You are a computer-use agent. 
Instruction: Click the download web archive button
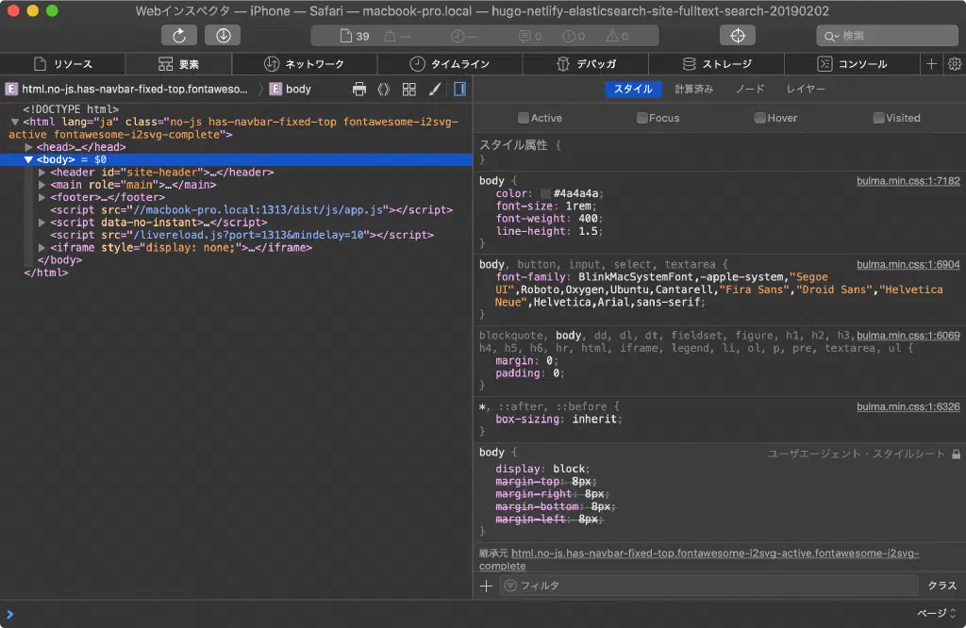pos(223,36)
